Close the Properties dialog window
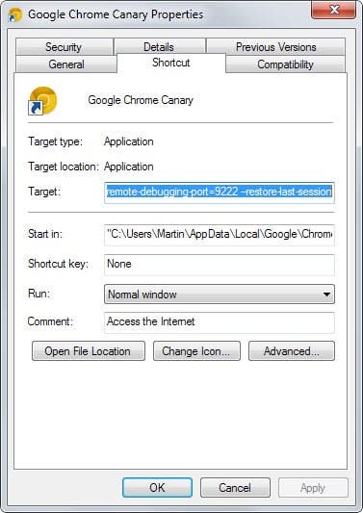This screenshot has height=513, width=363. pos(333,11)
